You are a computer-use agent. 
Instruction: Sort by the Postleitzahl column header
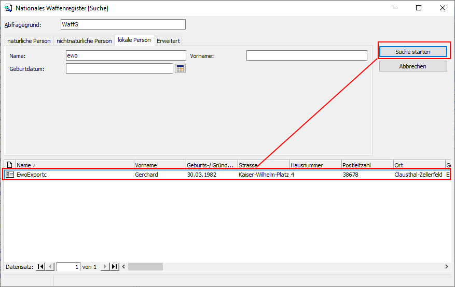point(367,165)
